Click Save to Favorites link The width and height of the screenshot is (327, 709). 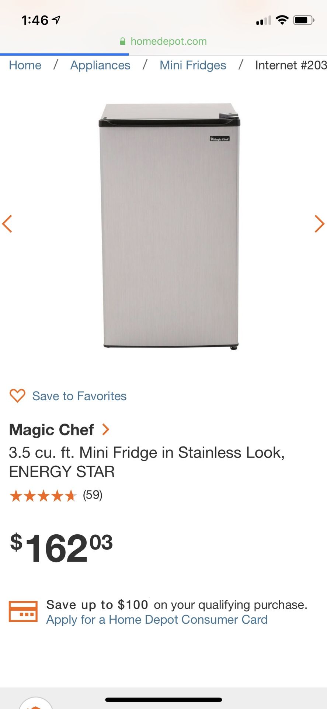pos(79,396)
